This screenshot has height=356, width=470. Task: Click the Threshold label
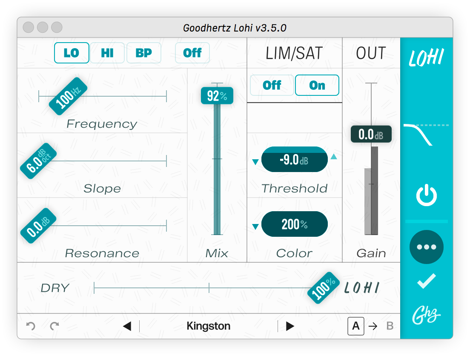tap(294, 189)
